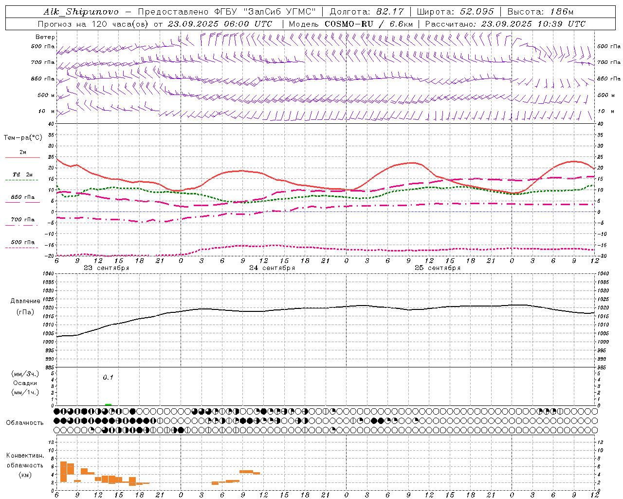Click the 850 гПа temperature legend label

click(23, 197)
